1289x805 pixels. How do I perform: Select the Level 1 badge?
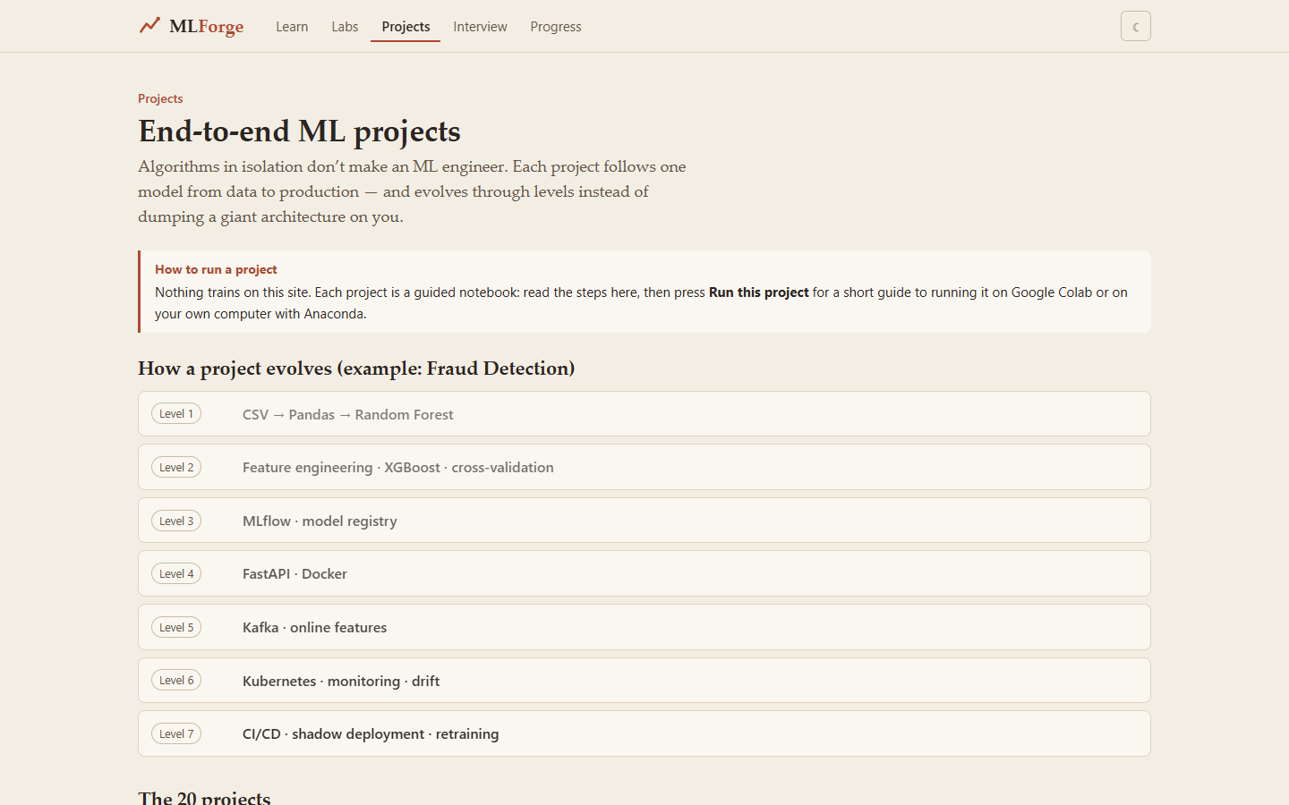click(176, 413)
